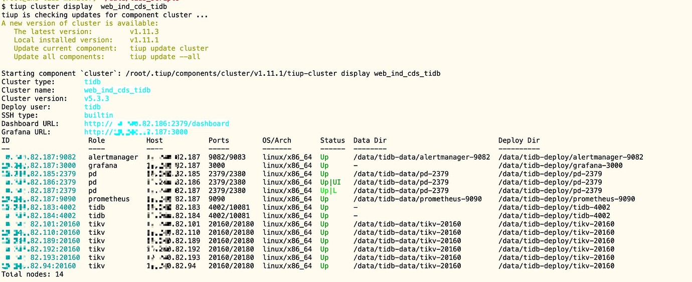Viewport: 692px width, 282px height.
Task: Select deploy dir tidb-4002 in the 82.183 row
Action: (554, 207)
